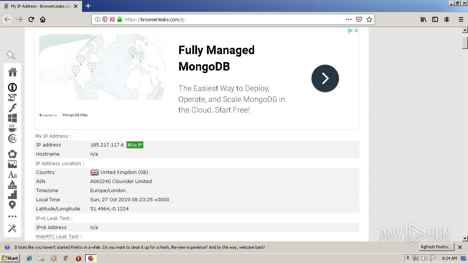The image size is (468, 263).
Task: Toggle the Firefox sidebar view
Action: 435,19
